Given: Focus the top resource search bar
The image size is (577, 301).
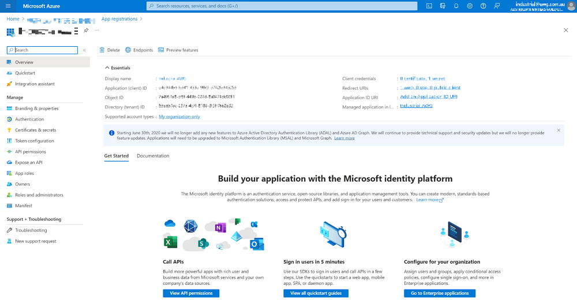Looking at the screenshot, I should (x=282, y=6).
